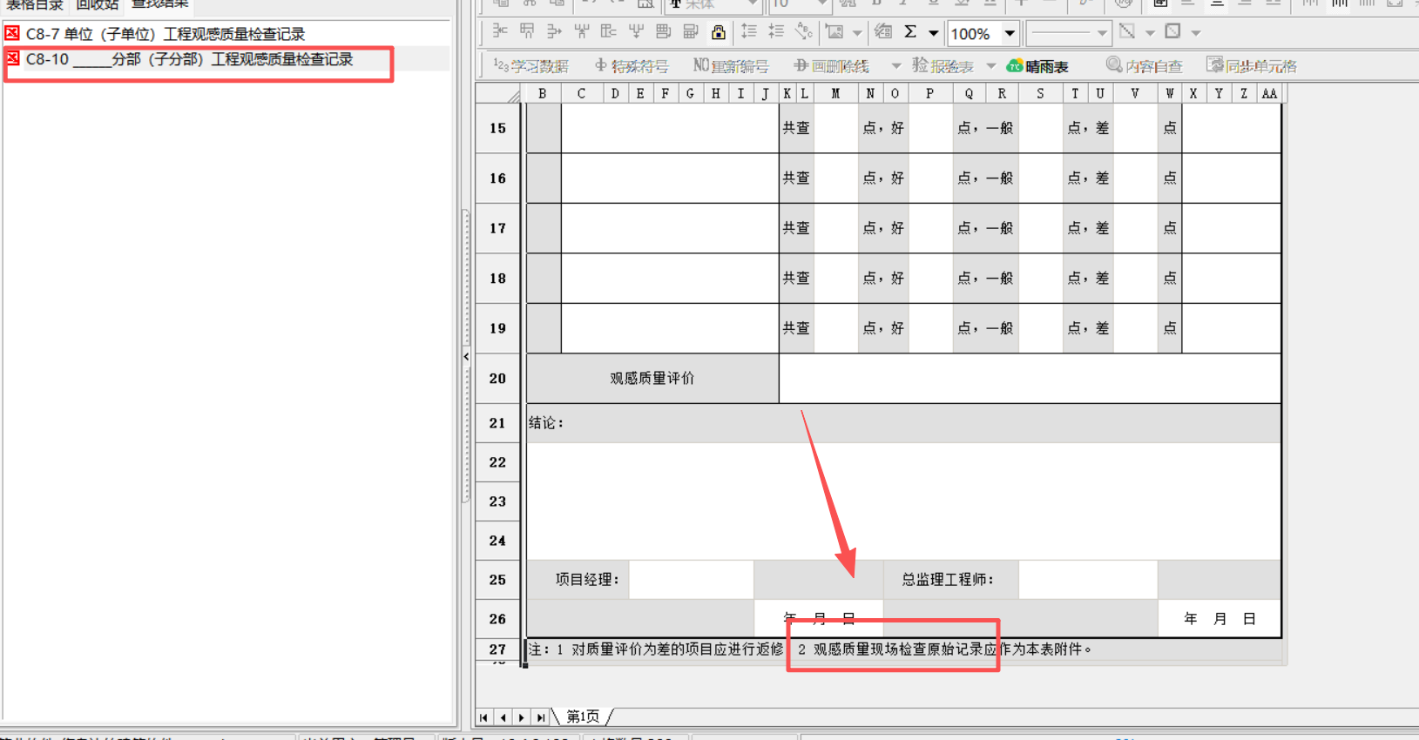Open the dropdown arrow beside Sigma
The width and height of the screenshot is (1419, 740).
933,33
